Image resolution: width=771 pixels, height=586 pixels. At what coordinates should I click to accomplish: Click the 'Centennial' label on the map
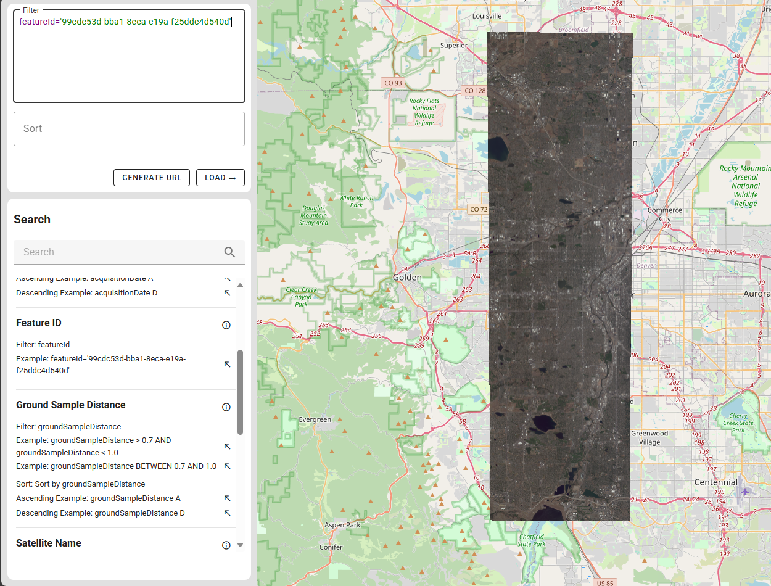click(x=715, y=482)
